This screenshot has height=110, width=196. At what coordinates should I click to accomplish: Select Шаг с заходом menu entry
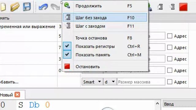105,26
